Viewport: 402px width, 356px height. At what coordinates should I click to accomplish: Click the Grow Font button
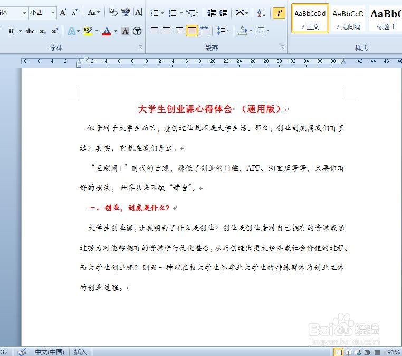63,13
